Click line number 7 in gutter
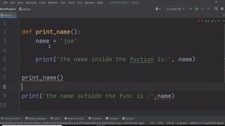The image size is (225, 126). pyautogui.click(x=5, y=78)
